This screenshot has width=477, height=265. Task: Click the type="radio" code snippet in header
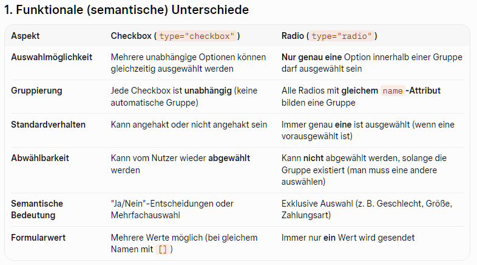click(x=342, y=36)
